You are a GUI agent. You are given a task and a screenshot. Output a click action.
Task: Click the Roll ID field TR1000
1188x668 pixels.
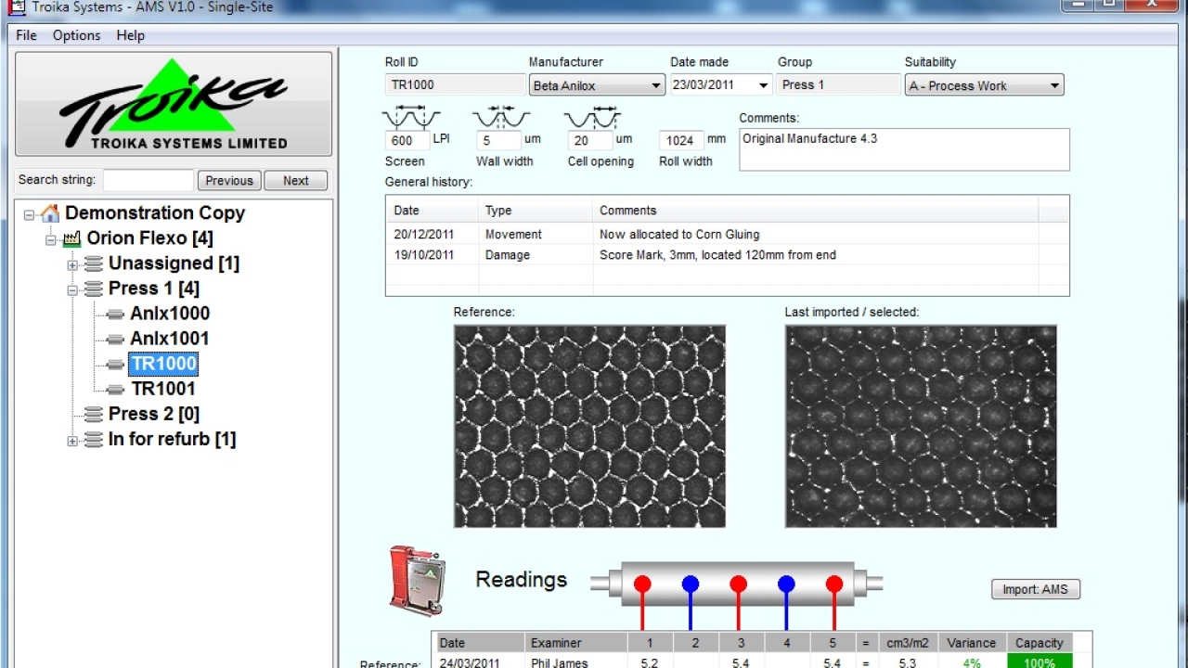(x=455, y=84)
